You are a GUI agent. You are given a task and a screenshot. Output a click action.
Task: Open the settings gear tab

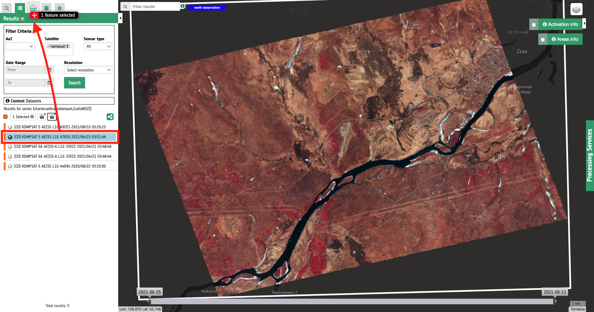59,8
